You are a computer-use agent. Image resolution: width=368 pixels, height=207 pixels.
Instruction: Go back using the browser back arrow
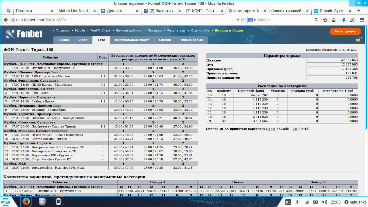6,20
